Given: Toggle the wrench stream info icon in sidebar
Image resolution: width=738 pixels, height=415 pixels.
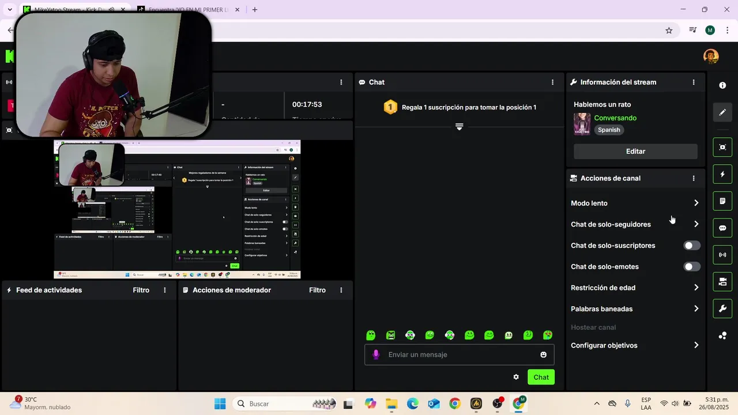Looking at the screenshot, I should pos(722,308).
